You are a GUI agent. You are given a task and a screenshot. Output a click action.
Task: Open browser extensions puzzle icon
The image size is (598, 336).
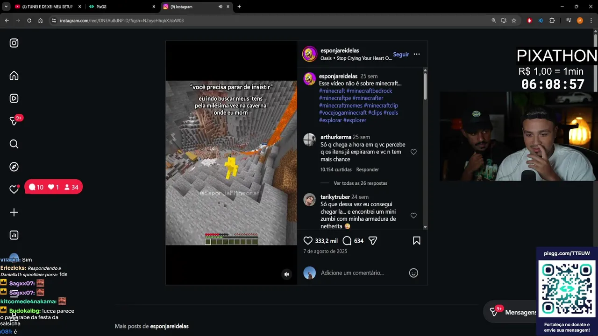552,21
